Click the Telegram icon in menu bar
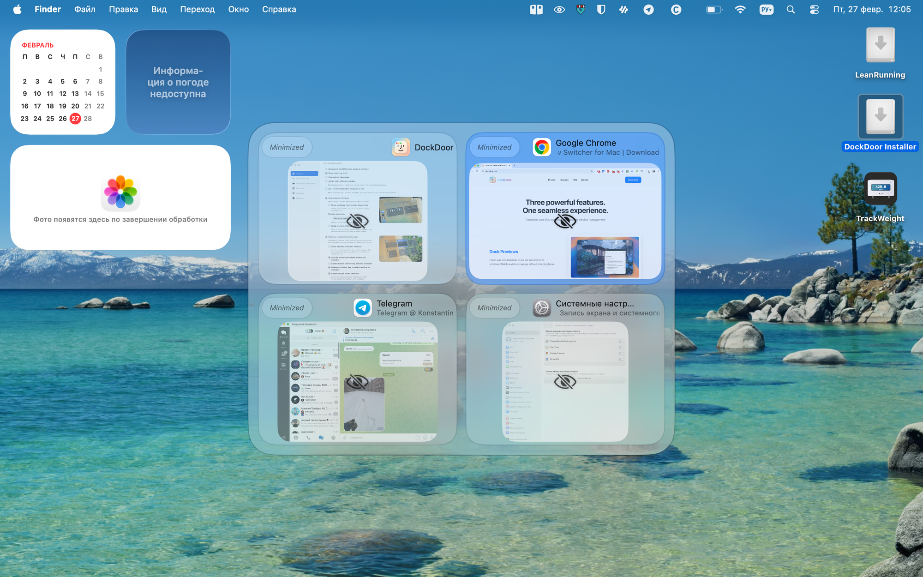Viewport: 923px width, 577px height. click(x=648, y=10)
